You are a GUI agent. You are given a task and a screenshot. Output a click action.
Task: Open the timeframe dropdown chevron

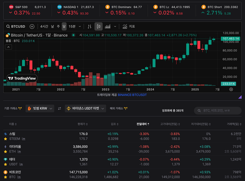80,26
